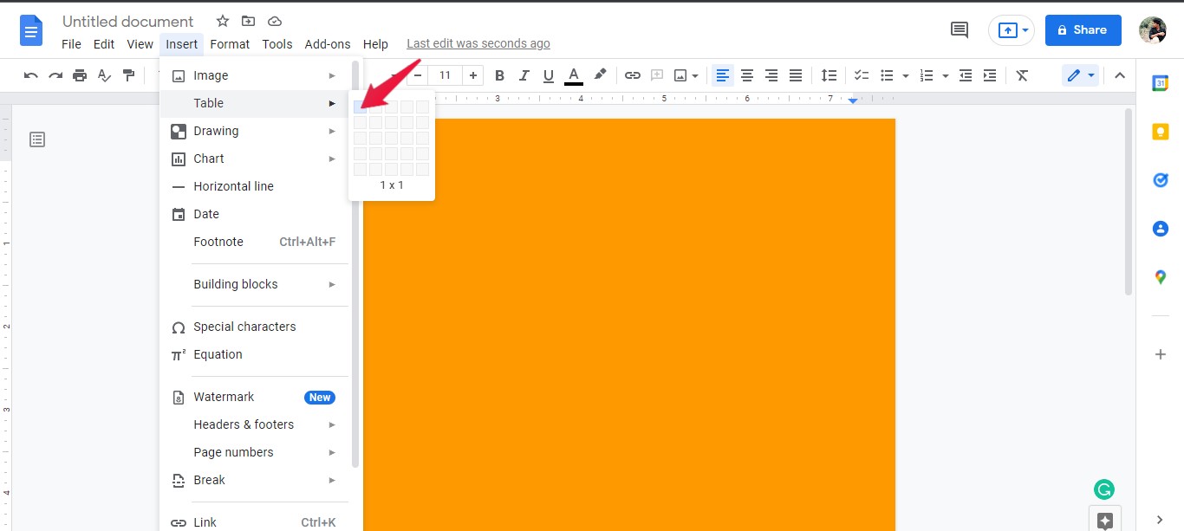Open the text color picker
Viewport: 1184px width, 531px height.
click(x=573, y=75)
